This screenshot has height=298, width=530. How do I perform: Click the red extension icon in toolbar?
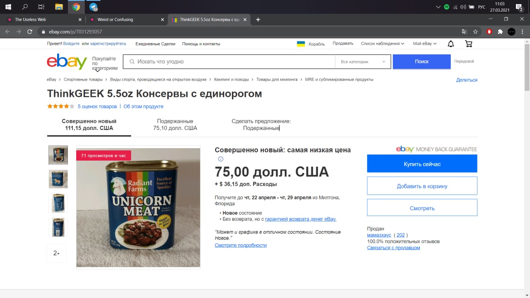pyautogui.click(x=489, y=31)
